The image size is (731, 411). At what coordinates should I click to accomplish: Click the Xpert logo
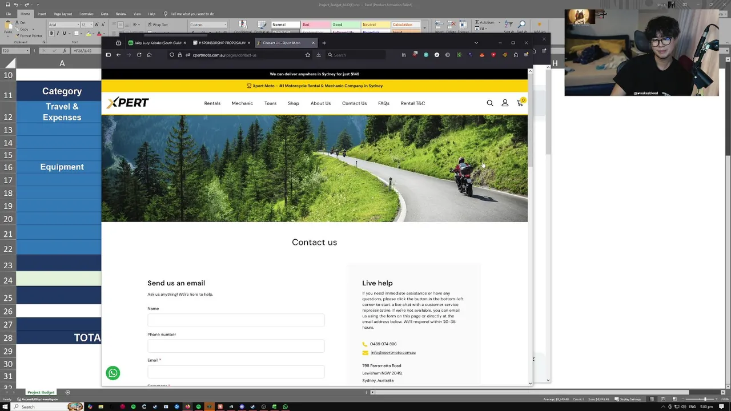click(x=128, y=103)
